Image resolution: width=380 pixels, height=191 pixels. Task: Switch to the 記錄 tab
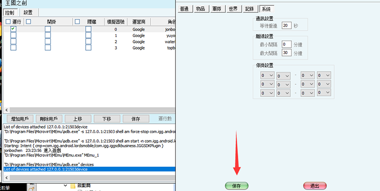(249, 9)
